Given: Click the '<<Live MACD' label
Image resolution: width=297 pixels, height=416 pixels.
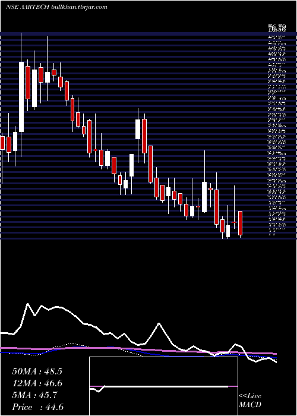Looking at the screenshot, I should 250,401.
